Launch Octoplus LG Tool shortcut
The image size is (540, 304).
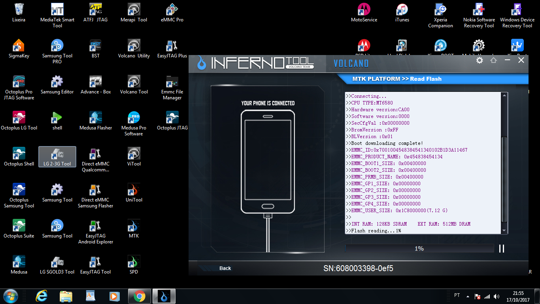click(x=19, y=121)
